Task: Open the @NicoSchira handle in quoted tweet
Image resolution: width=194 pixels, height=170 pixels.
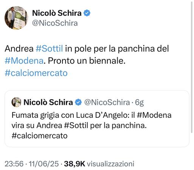Action: 107,102
